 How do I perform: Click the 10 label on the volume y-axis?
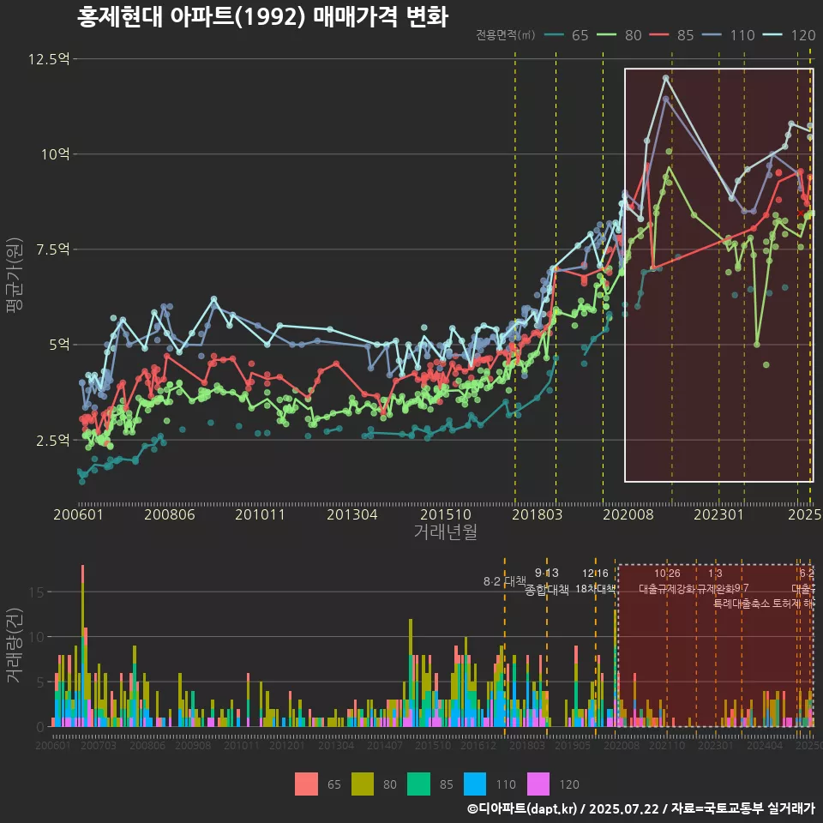[x=37, y=637]
